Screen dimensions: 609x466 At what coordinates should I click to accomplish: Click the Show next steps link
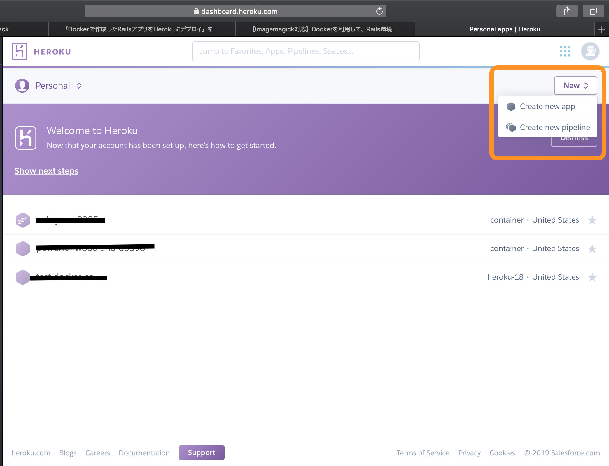pyautogui.click(x=47, y=170)
